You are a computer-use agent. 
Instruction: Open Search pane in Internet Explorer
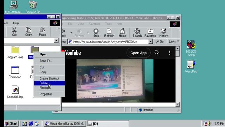click(x=137, y=33)
